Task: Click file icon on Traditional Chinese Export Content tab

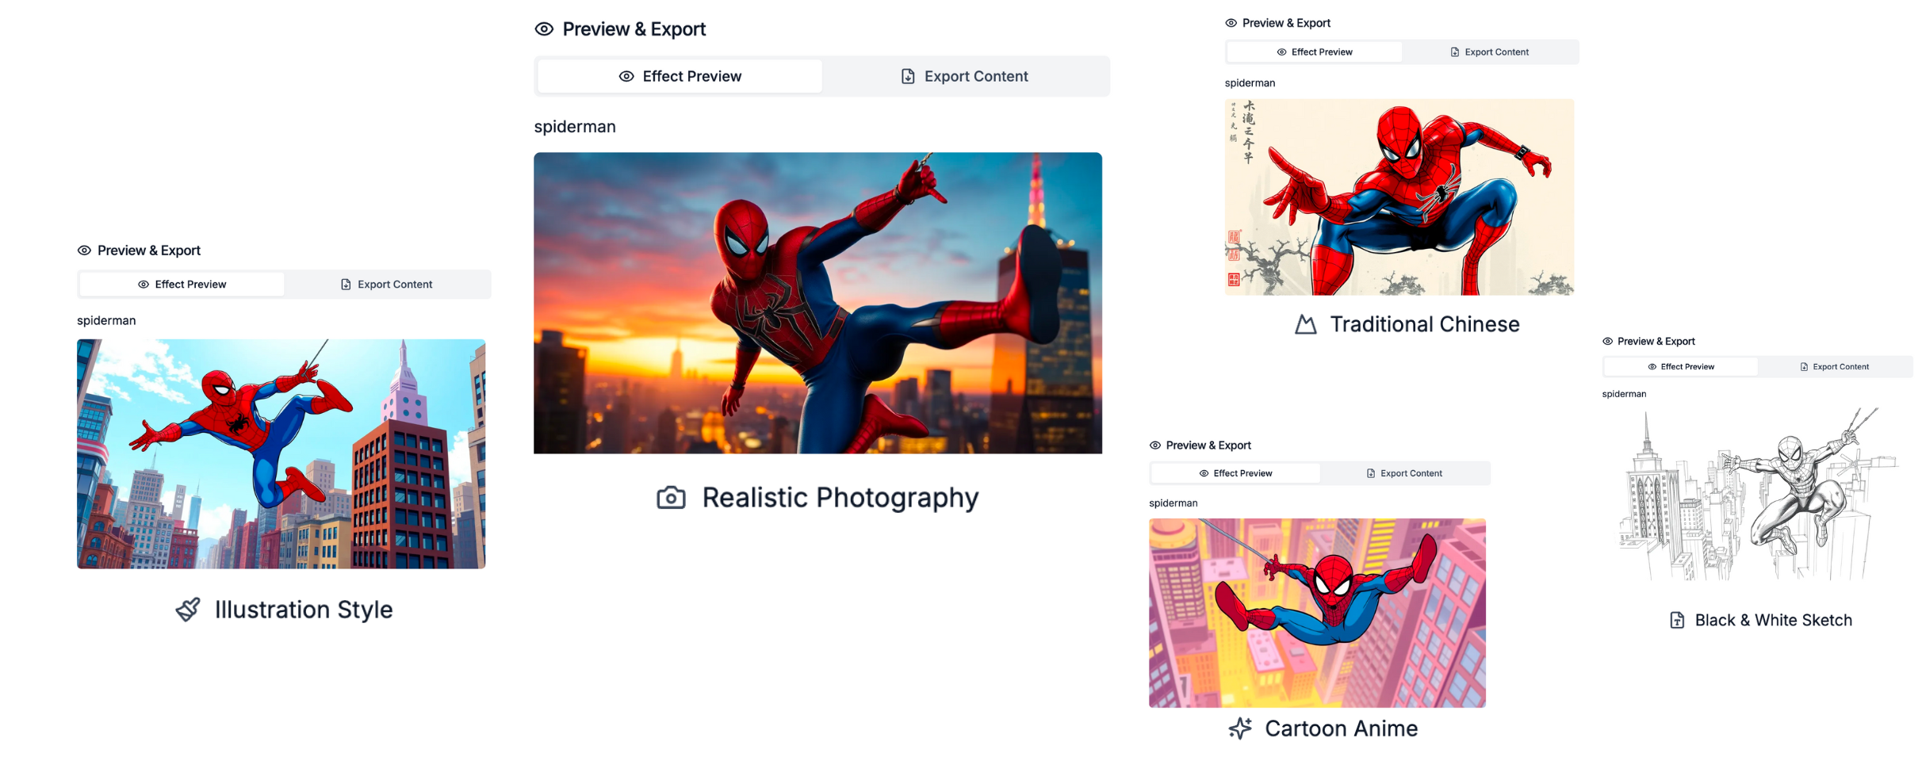Action: pyautogui.click(x=1454, y=52)
